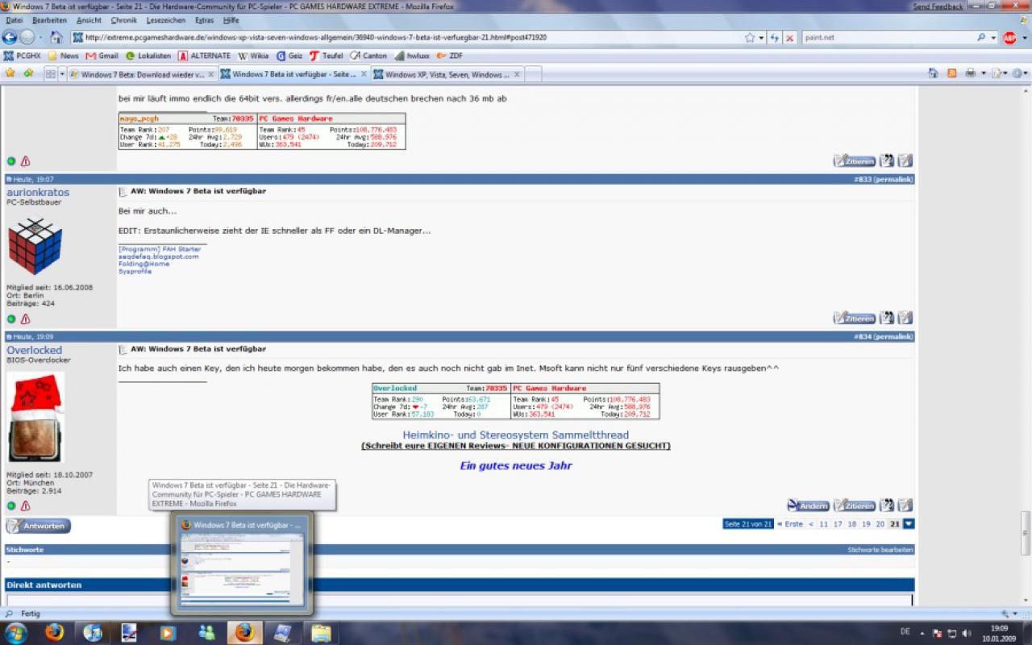The width and height of the screenshot is (1032, 645).
Task: Open the Heimkino- und Stereosystem Sammelthread link
Action: (x=516, y=435)
